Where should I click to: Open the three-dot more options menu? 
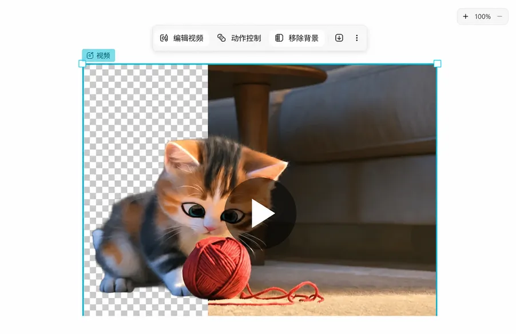[x=357, y=38]
